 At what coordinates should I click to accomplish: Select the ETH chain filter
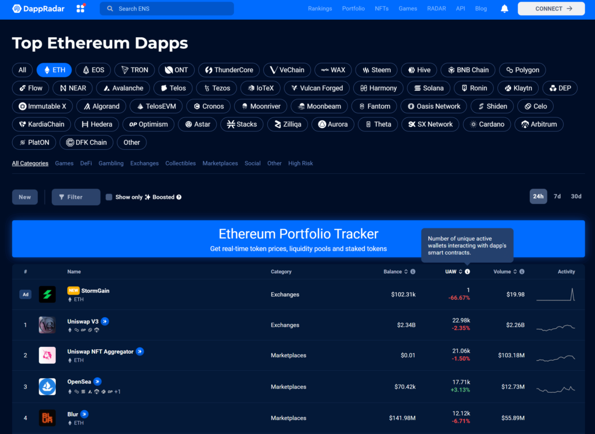pos(54,70)
